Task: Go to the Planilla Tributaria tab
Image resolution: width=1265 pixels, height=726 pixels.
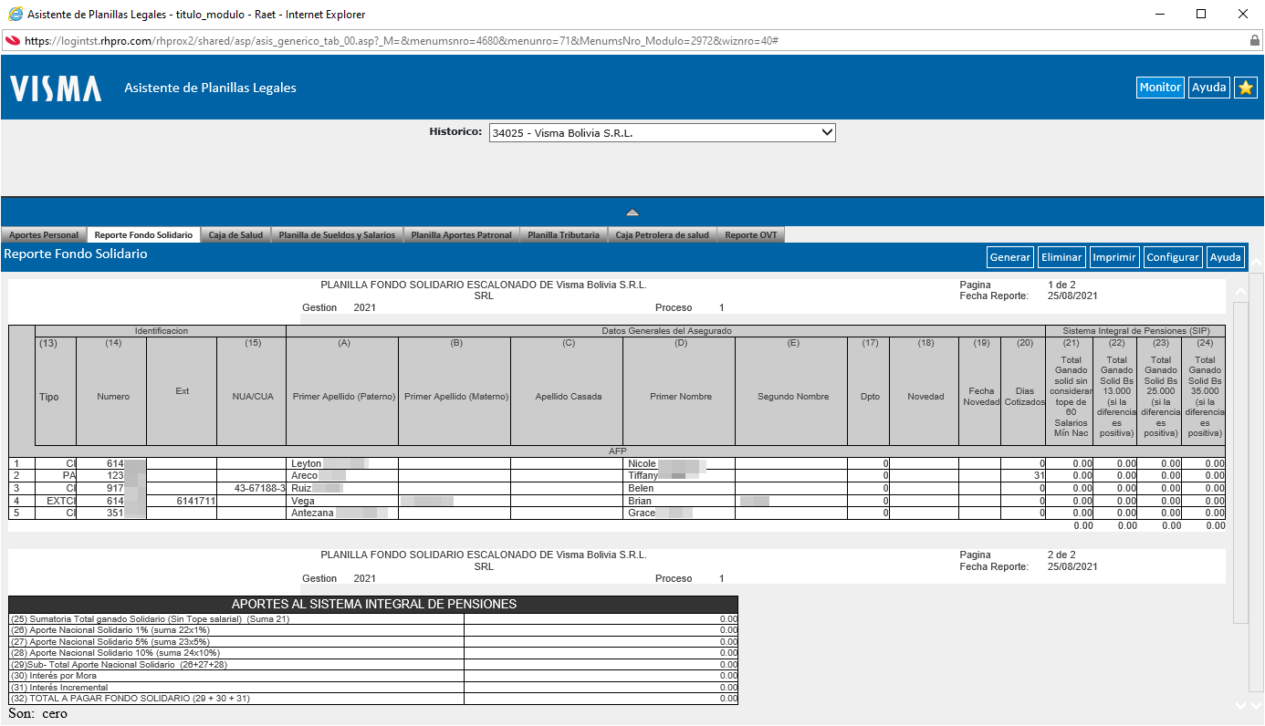Action: 563,235
